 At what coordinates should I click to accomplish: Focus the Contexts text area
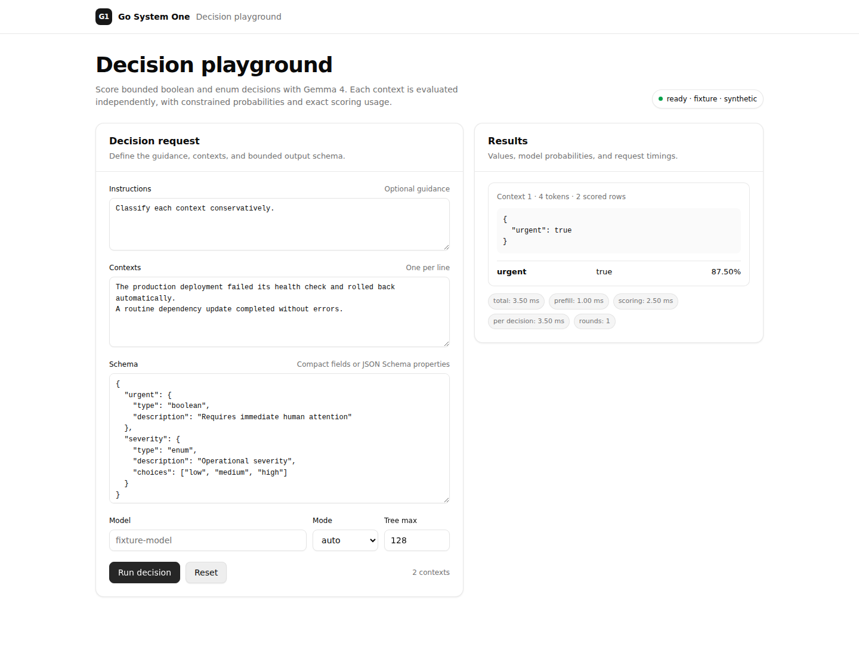pos(279,312)
